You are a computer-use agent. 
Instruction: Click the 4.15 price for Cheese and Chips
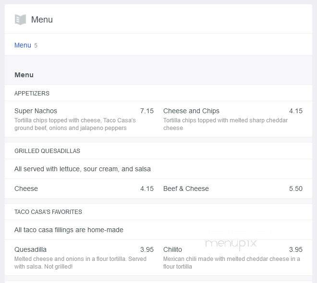click(x=296, y=111)
